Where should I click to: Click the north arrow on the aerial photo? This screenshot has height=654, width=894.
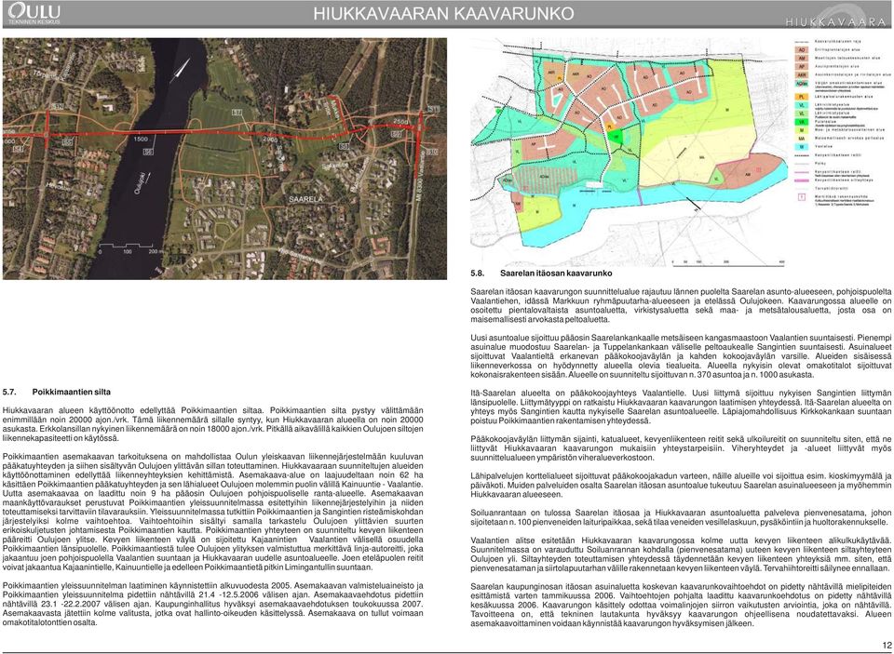point(180,70)
